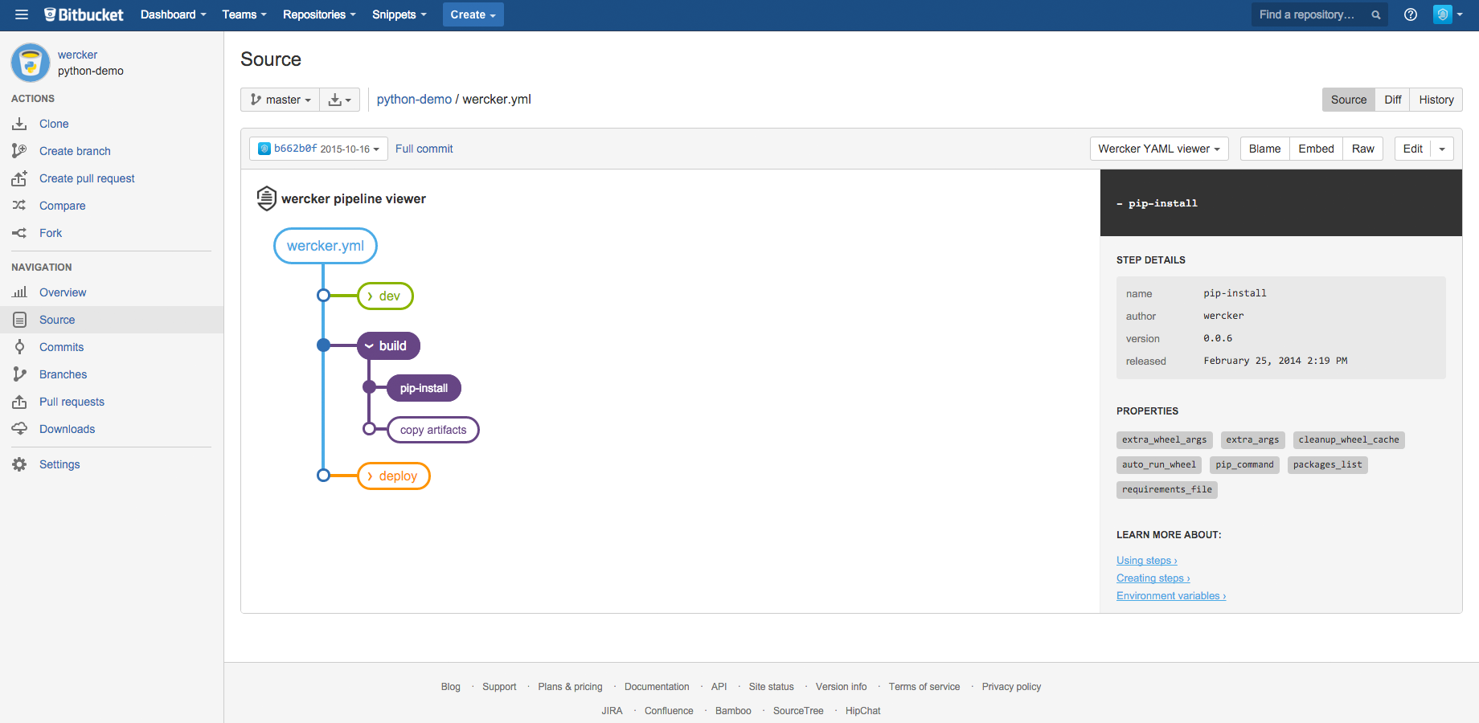Open the Site status footer link

(x=771, y=687)
